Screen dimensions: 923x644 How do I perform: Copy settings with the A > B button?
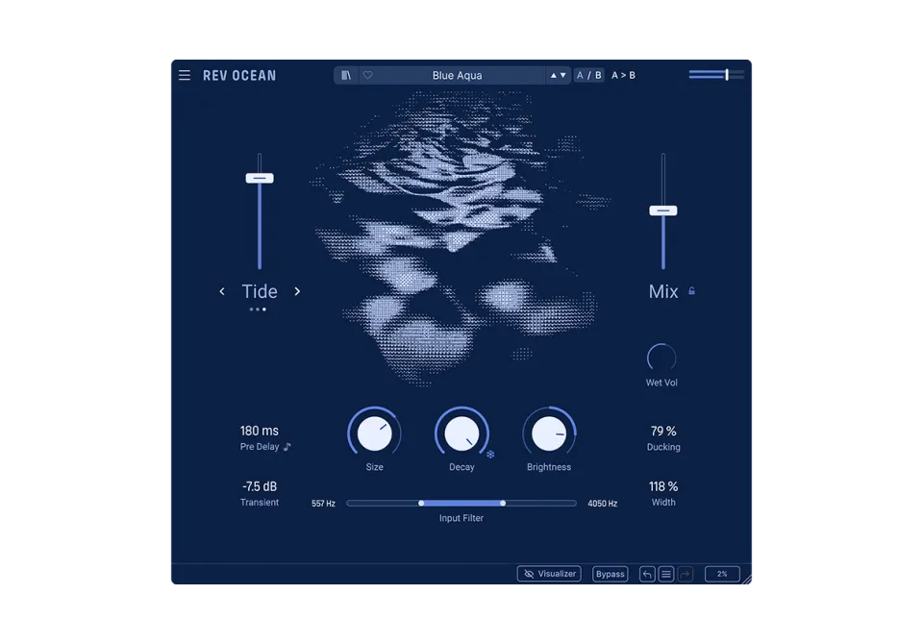pyautogui.click(x=623, y=75)
